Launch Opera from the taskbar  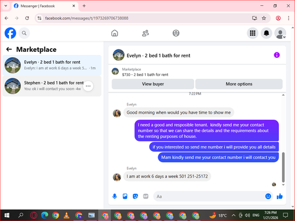[34, 215]
